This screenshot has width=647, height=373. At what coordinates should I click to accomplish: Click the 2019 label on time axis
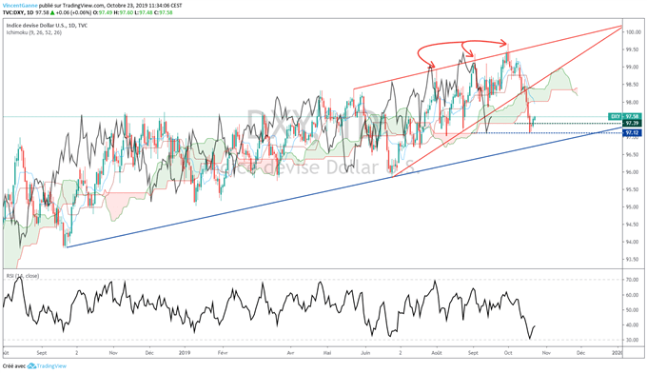pyautogui.click(x=185, y=353)
